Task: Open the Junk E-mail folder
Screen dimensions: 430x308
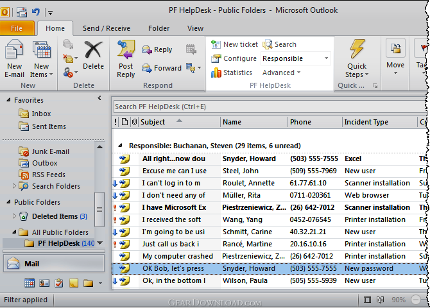Action: (44, 151)
